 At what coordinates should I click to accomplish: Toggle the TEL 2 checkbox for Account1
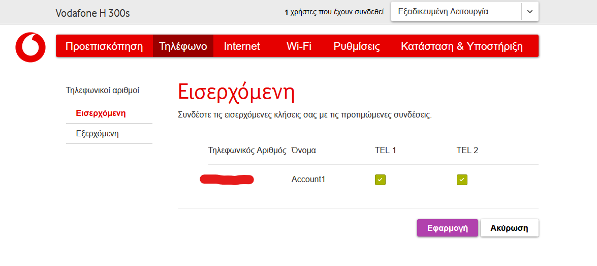(x=462, y=180)
